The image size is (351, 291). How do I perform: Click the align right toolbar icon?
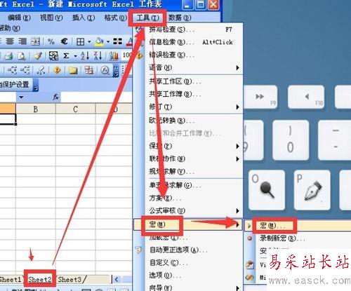22,41
